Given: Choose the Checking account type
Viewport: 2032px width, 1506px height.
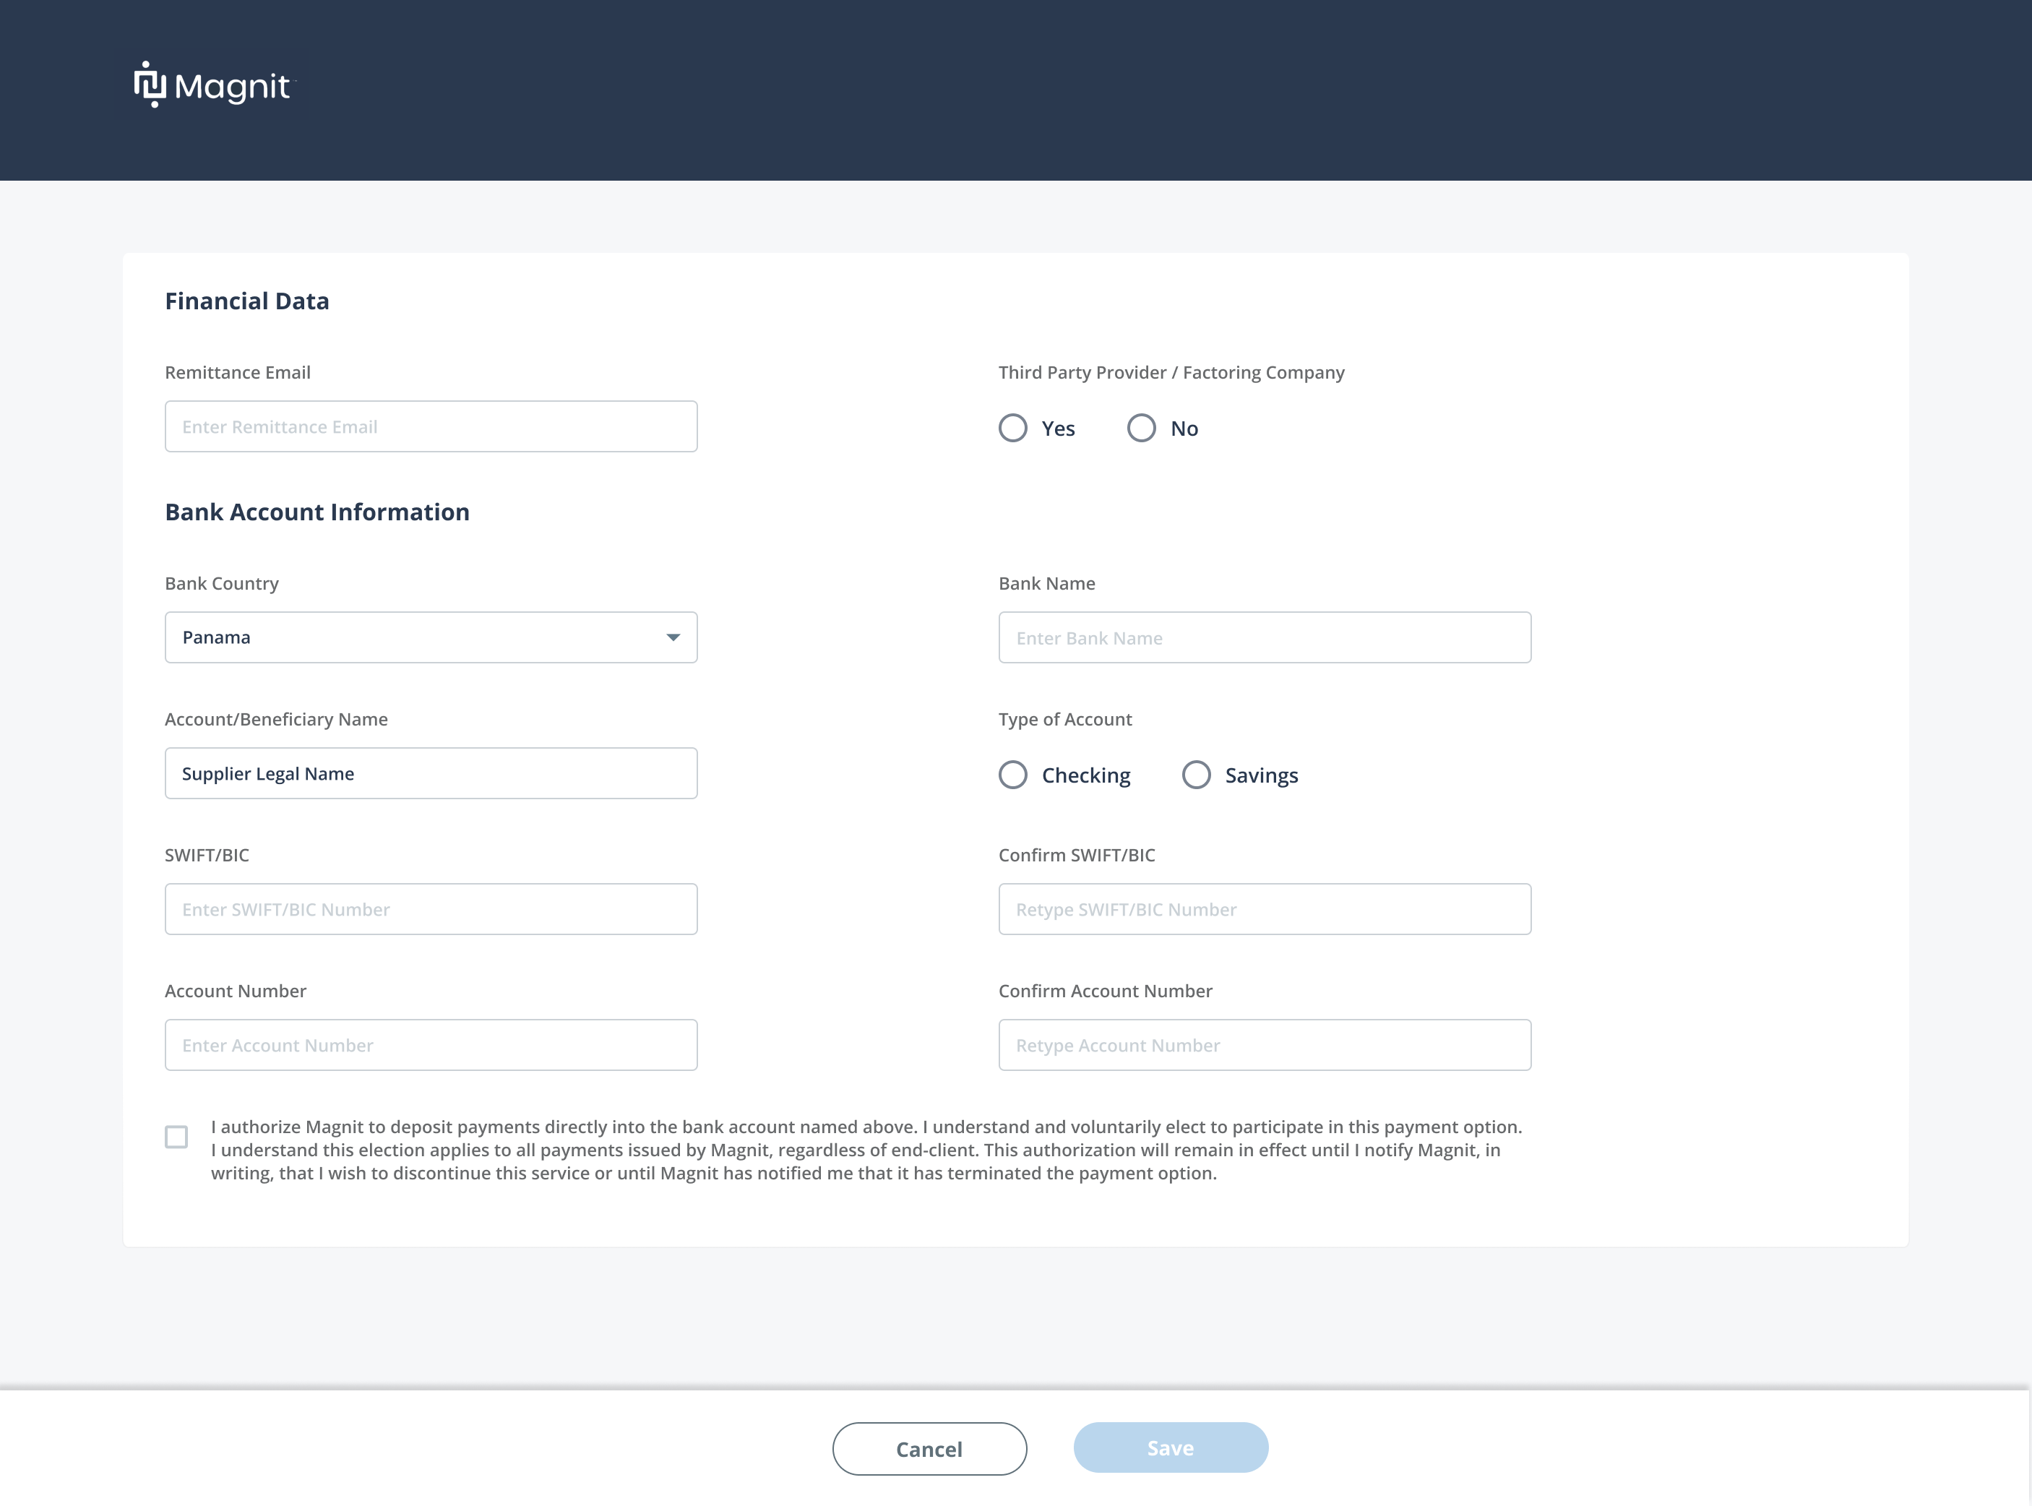Looking at the screenshot, I should (x=1013, y=775).
